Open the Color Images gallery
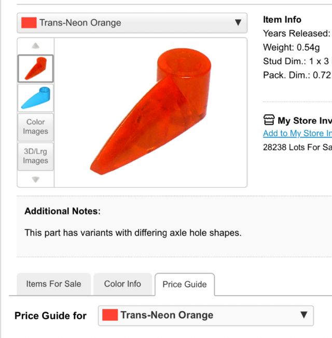This screenshot has width=332, height=338. 36,127
